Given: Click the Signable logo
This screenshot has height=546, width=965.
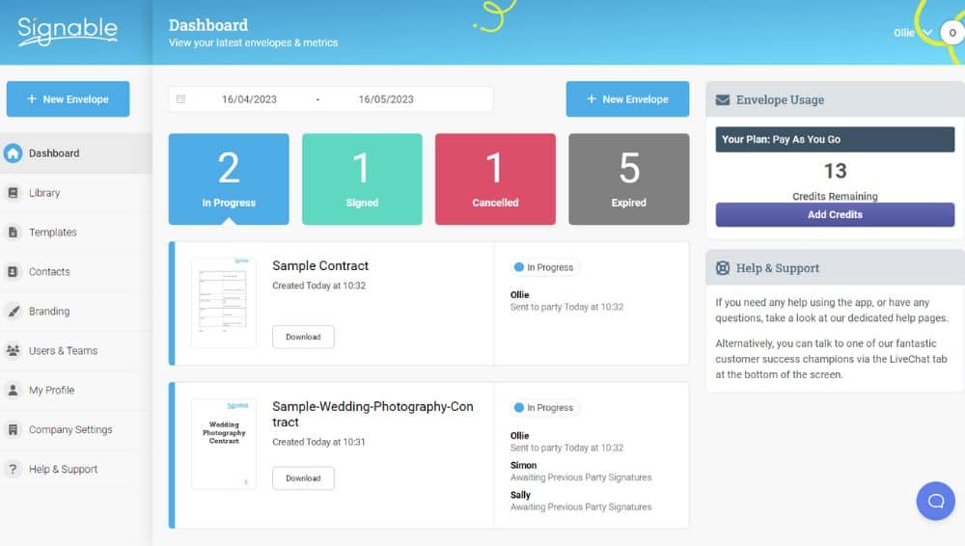Looking at the screenshot, I should click(68, 31).
